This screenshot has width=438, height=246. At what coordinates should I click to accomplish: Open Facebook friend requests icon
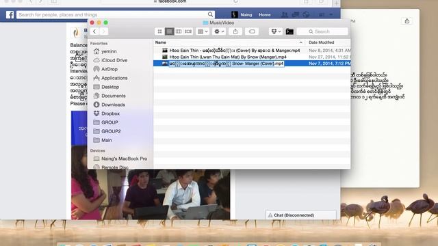285,15
